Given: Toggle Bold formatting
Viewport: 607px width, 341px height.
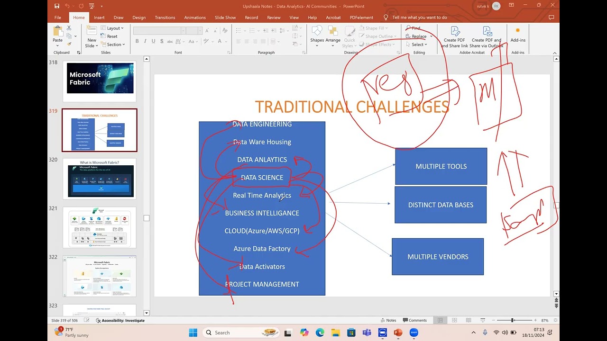Looking at the screenshot, I should [x=137, y=41].
